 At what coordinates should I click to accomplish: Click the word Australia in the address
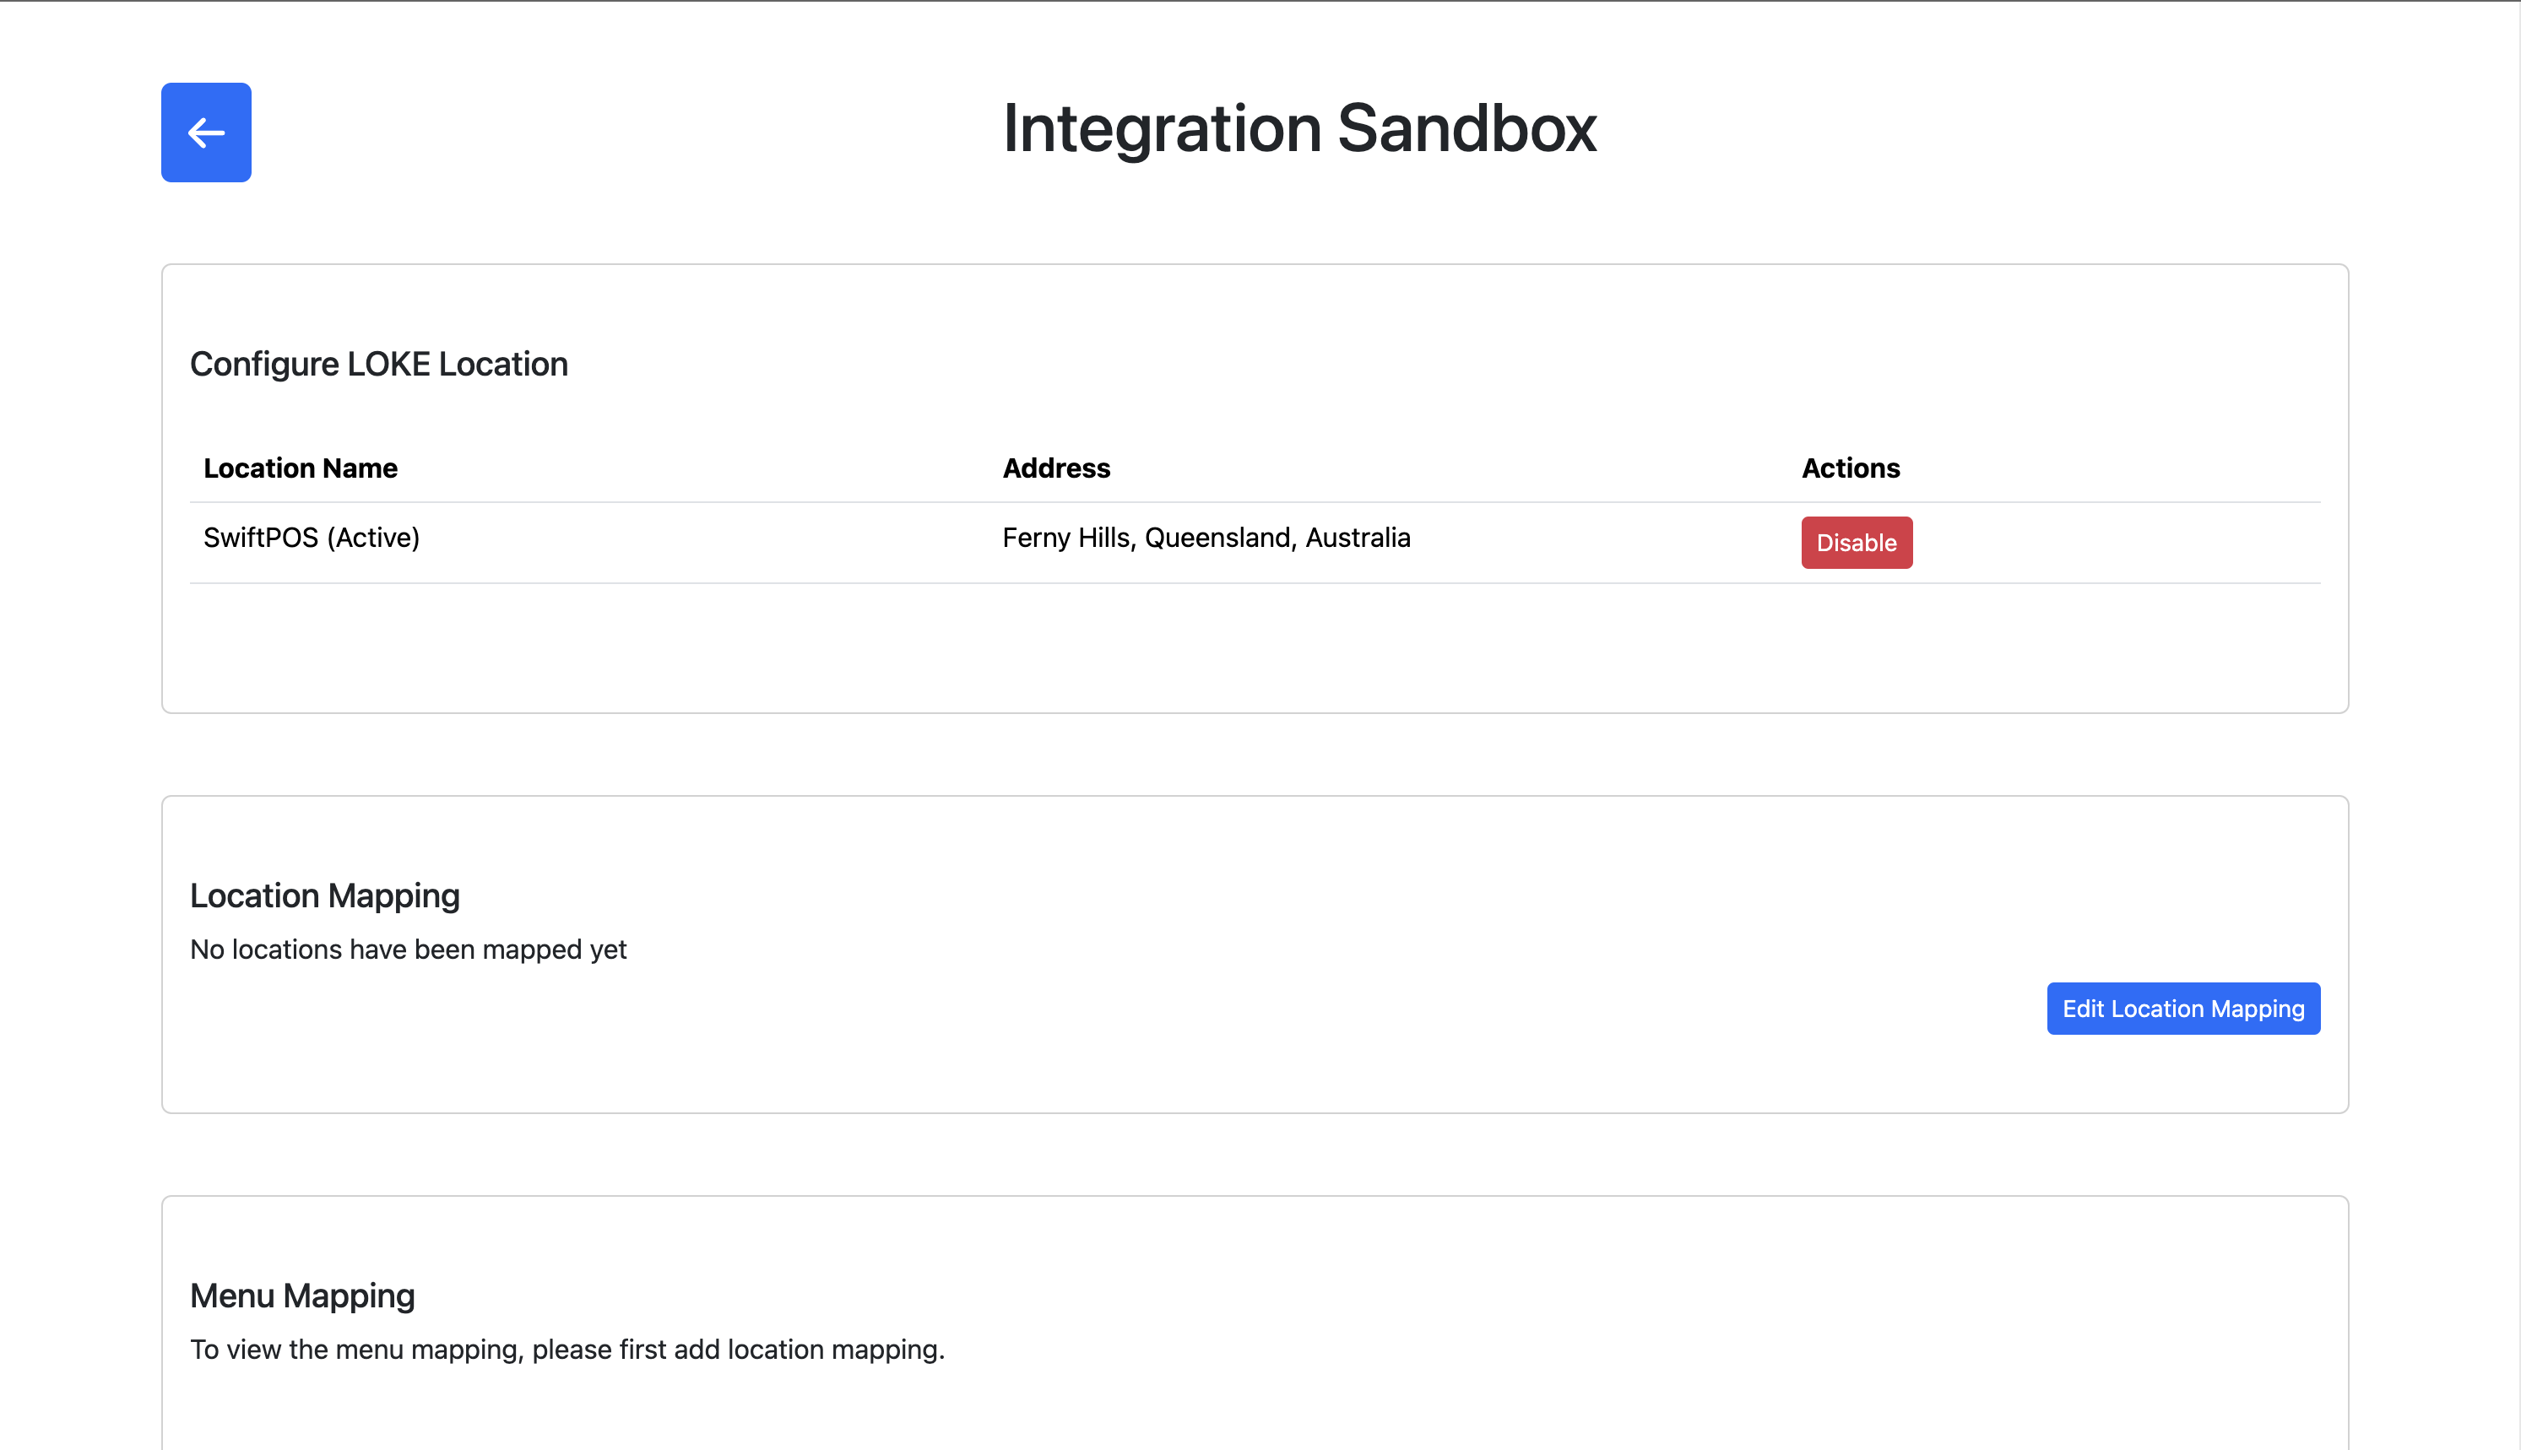coord(1358,538)
